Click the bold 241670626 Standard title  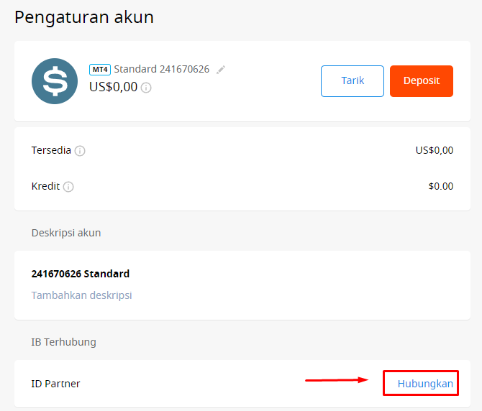[x=81, y=274]
